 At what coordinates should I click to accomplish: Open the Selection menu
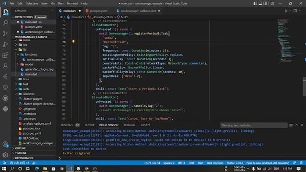[32, 3]
